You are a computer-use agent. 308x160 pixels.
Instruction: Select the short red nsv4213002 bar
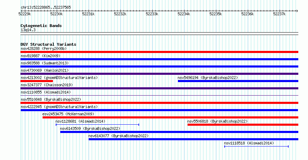click(37, 81)
